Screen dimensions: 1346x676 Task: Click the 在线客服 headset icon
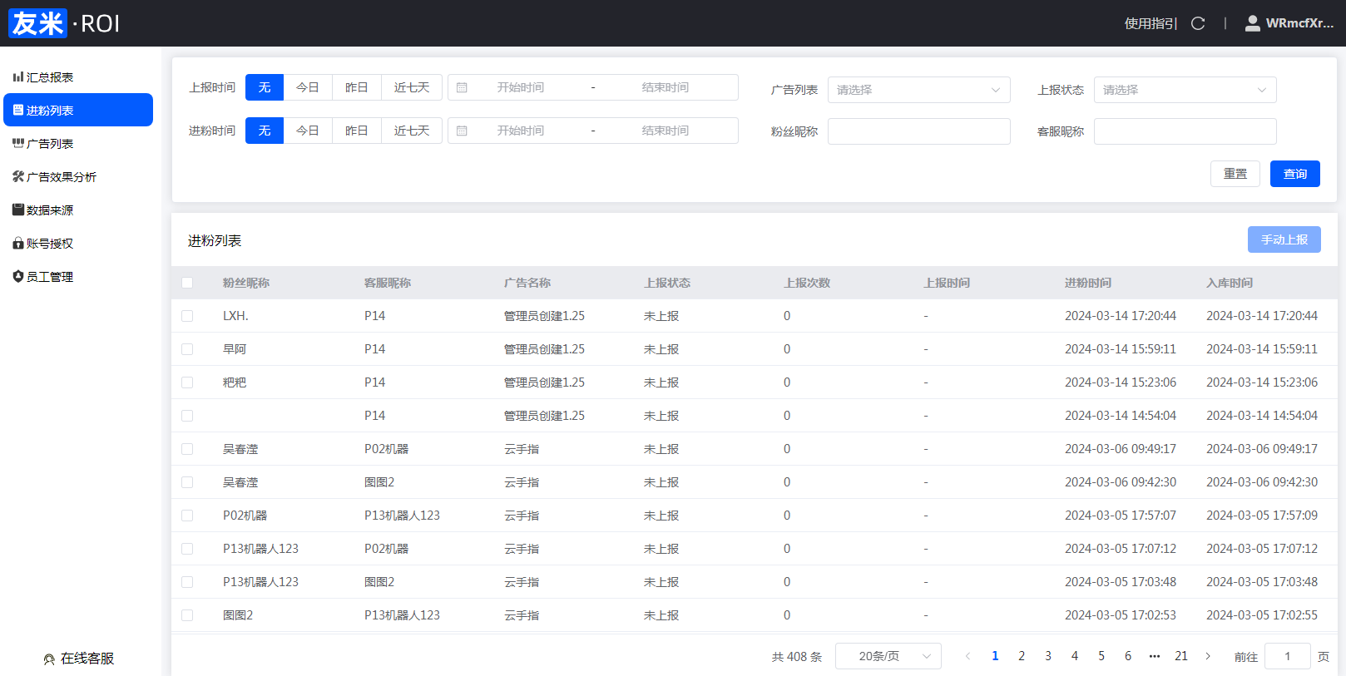[49, 659]
